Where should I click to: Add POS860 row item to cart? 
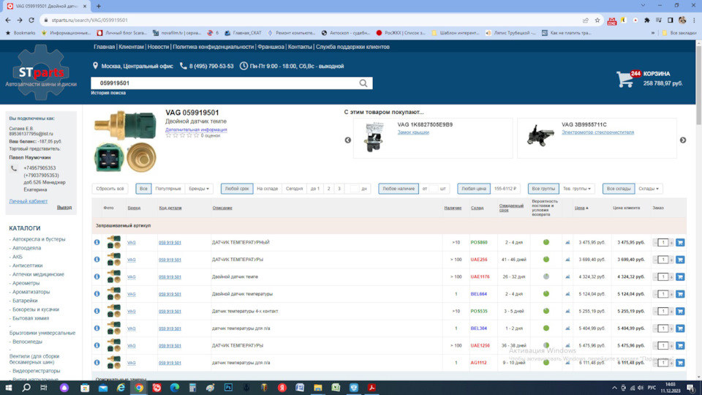click(679, 242)
